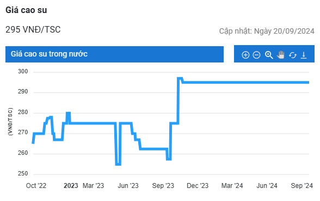
Task: Click the (VNĐ/TSC) y-axis title
Action: pyautogui.click(x=10, y=122)
